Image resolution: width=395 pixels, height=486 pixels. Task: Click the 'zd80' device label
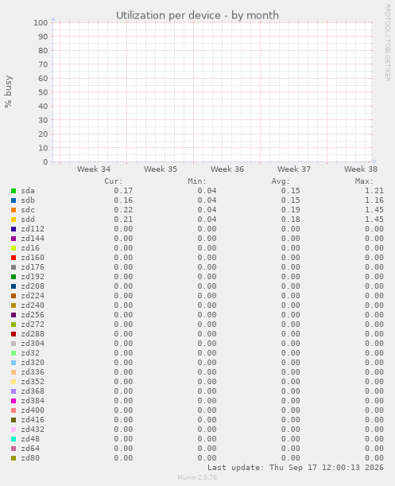(30, 458)
